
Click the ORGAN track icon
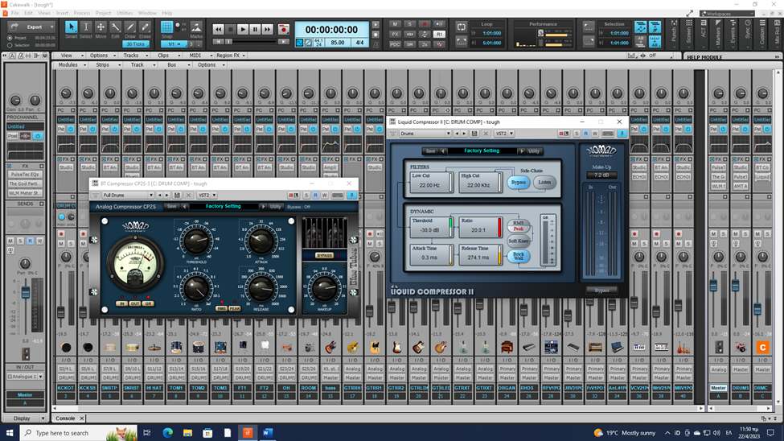tap(507, 348)
